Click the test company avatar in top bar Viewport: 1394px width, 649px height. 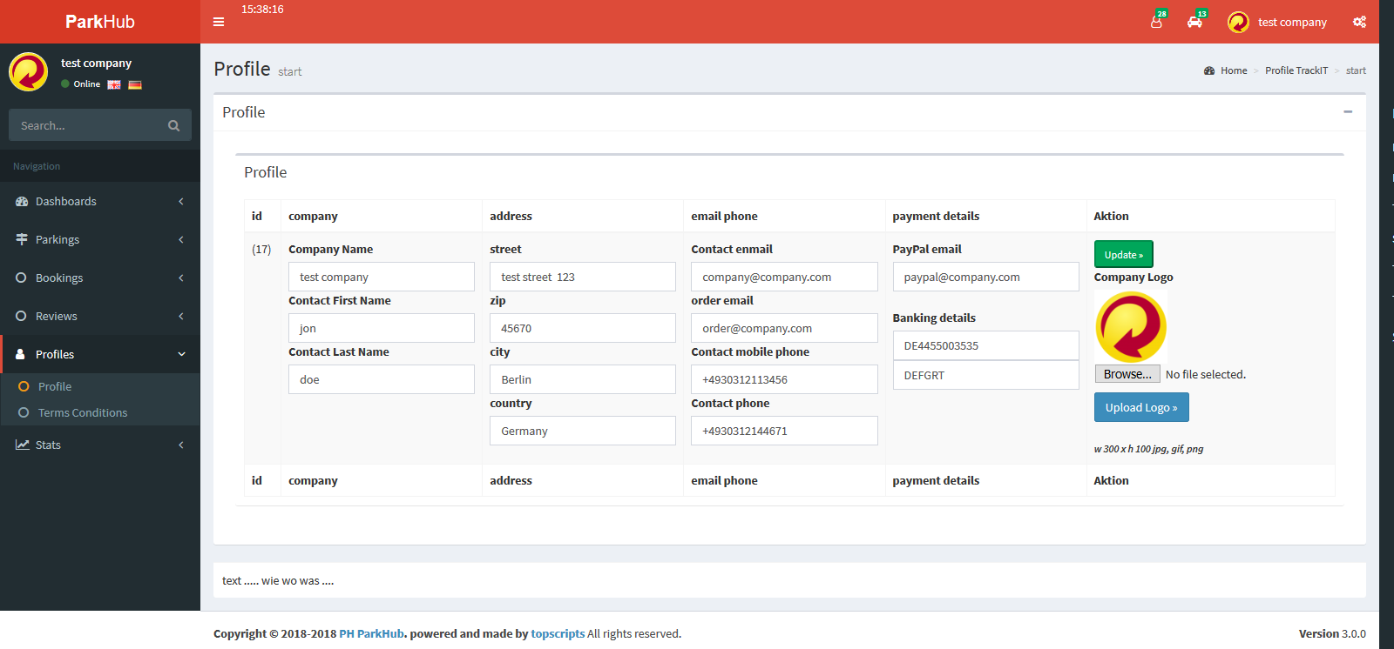pyautogui.click(x=1238, y=22)
